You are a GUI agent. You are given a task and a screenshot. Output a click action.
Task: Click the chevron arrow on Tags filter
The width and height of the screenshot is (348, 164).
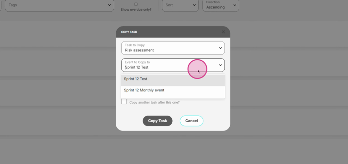click(x=109, y=5)
